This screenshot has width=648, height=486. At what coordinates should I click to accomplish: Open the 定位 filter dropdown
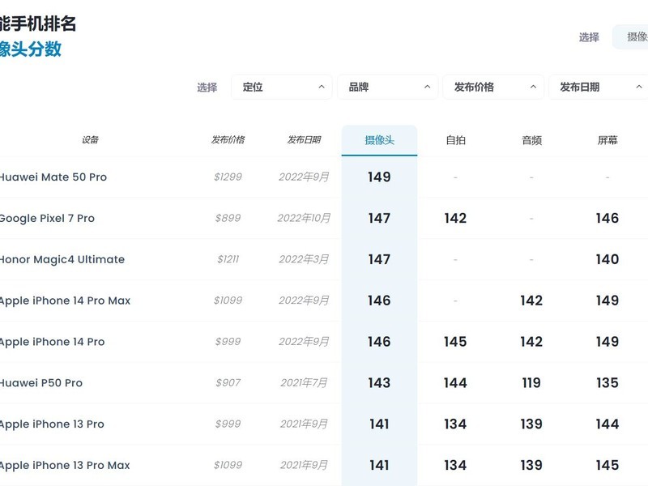(281, 87)
